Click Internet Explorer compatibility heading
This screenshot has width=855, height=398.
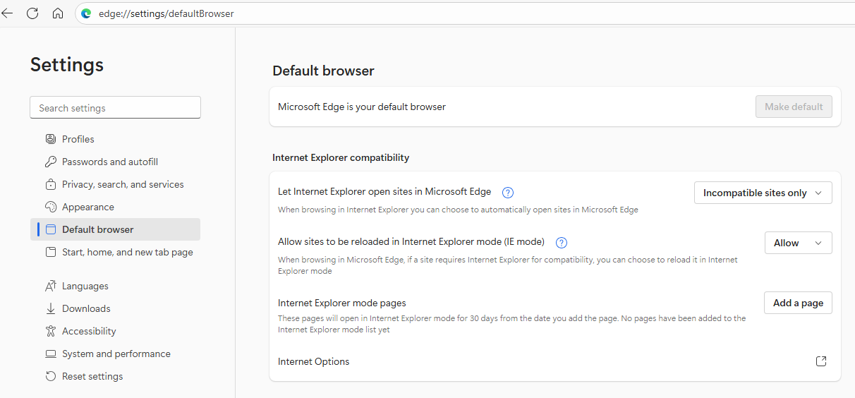[341, 157]
